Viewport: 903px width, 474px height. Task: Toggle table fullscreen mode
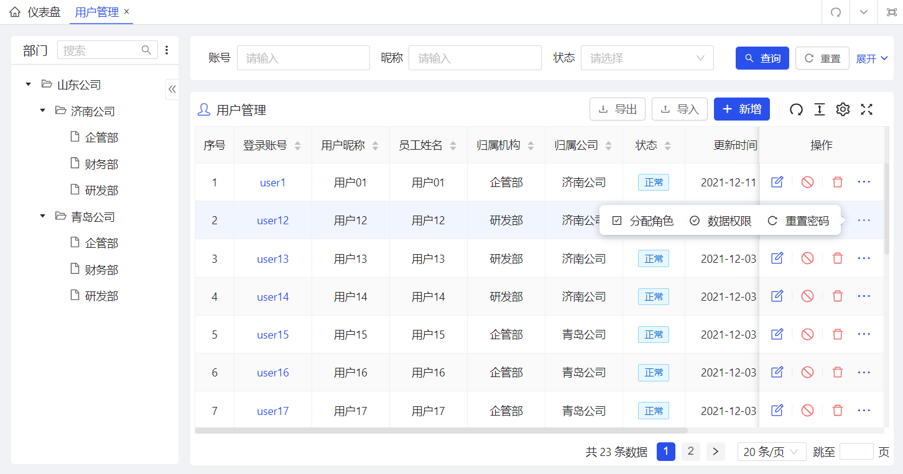pos(866,109)
